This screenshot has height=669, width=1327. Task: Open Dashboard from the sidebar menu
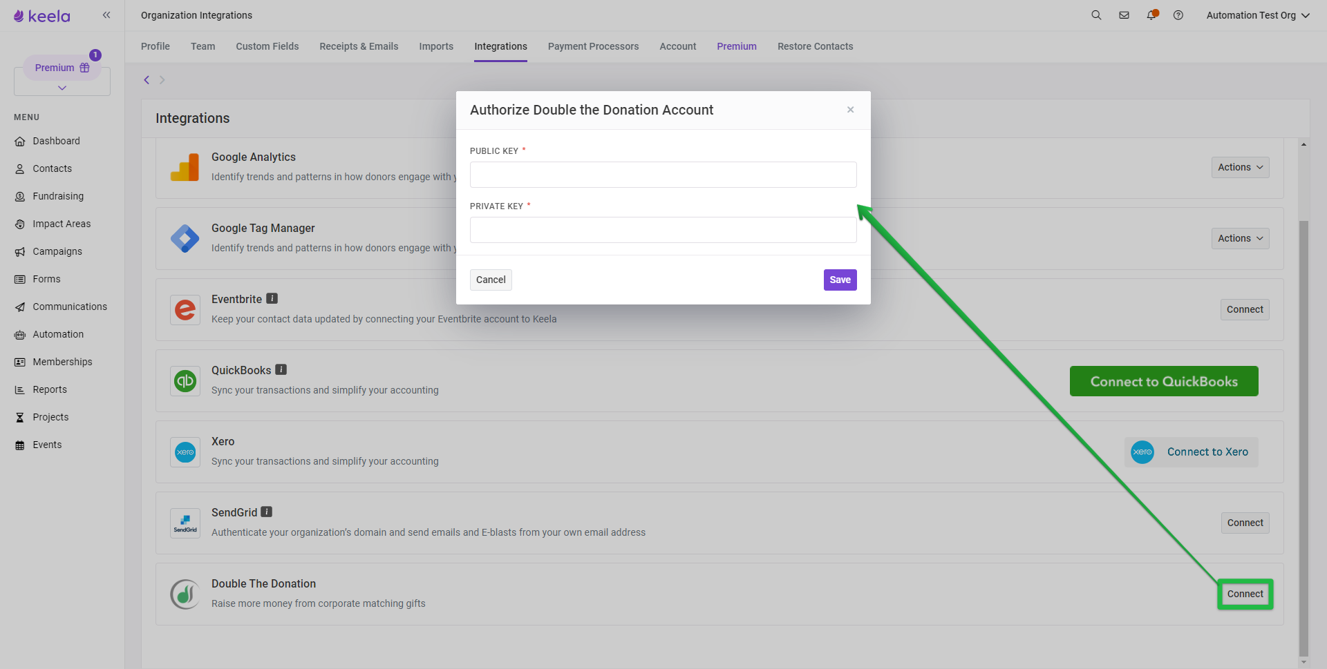tap(57, 141)
